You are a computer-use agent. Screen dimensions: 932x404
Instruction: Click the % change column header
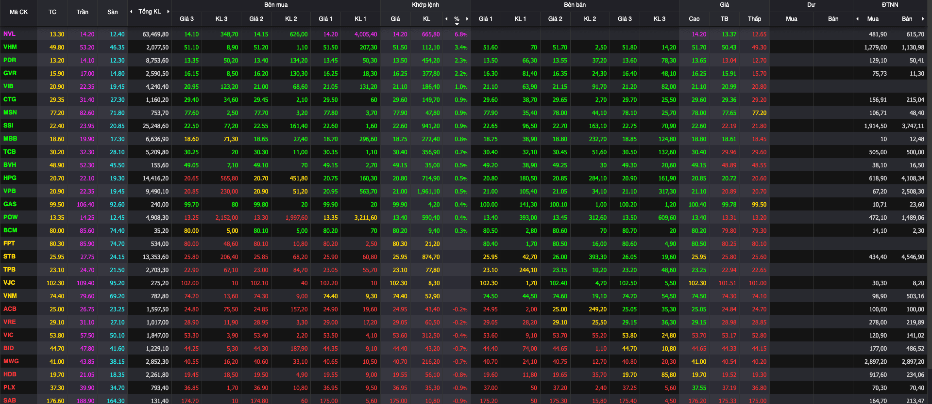click(457, 19)
